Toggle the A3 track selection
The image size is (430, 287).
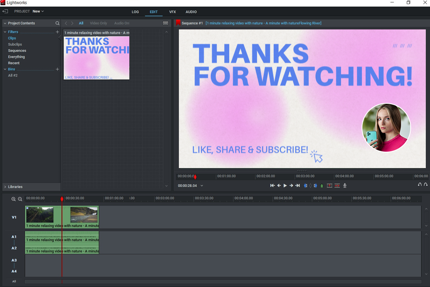click(14, 260)
